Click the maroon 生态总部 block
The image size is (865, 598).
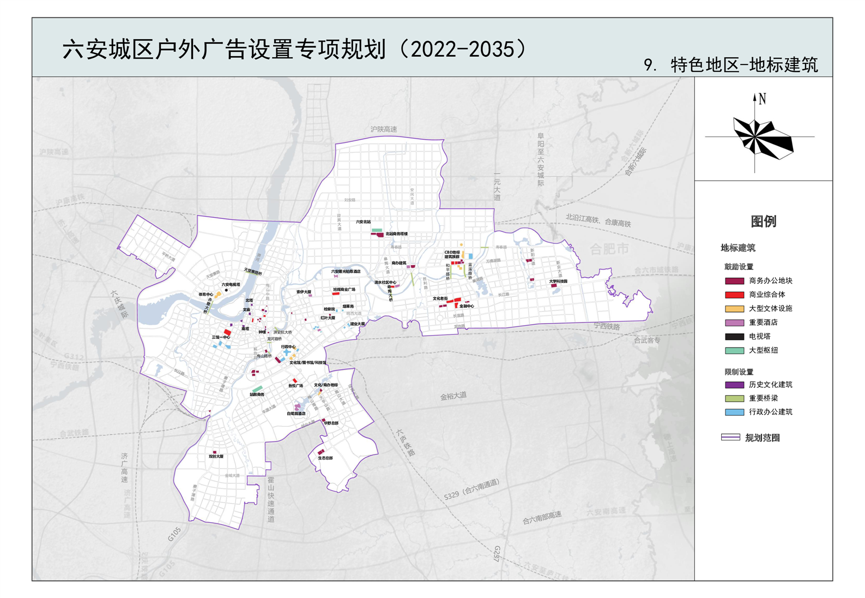pyautogui.click(x=321, y=452)
